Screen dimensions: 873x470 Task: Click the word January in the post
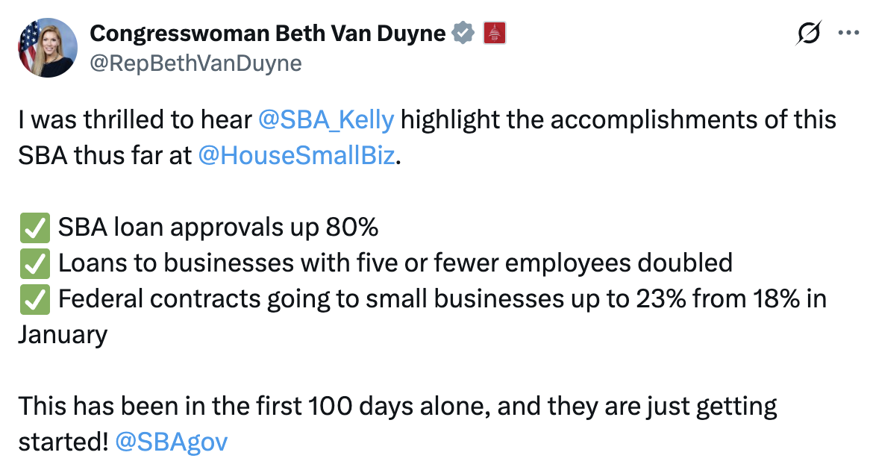click(63, 335)
